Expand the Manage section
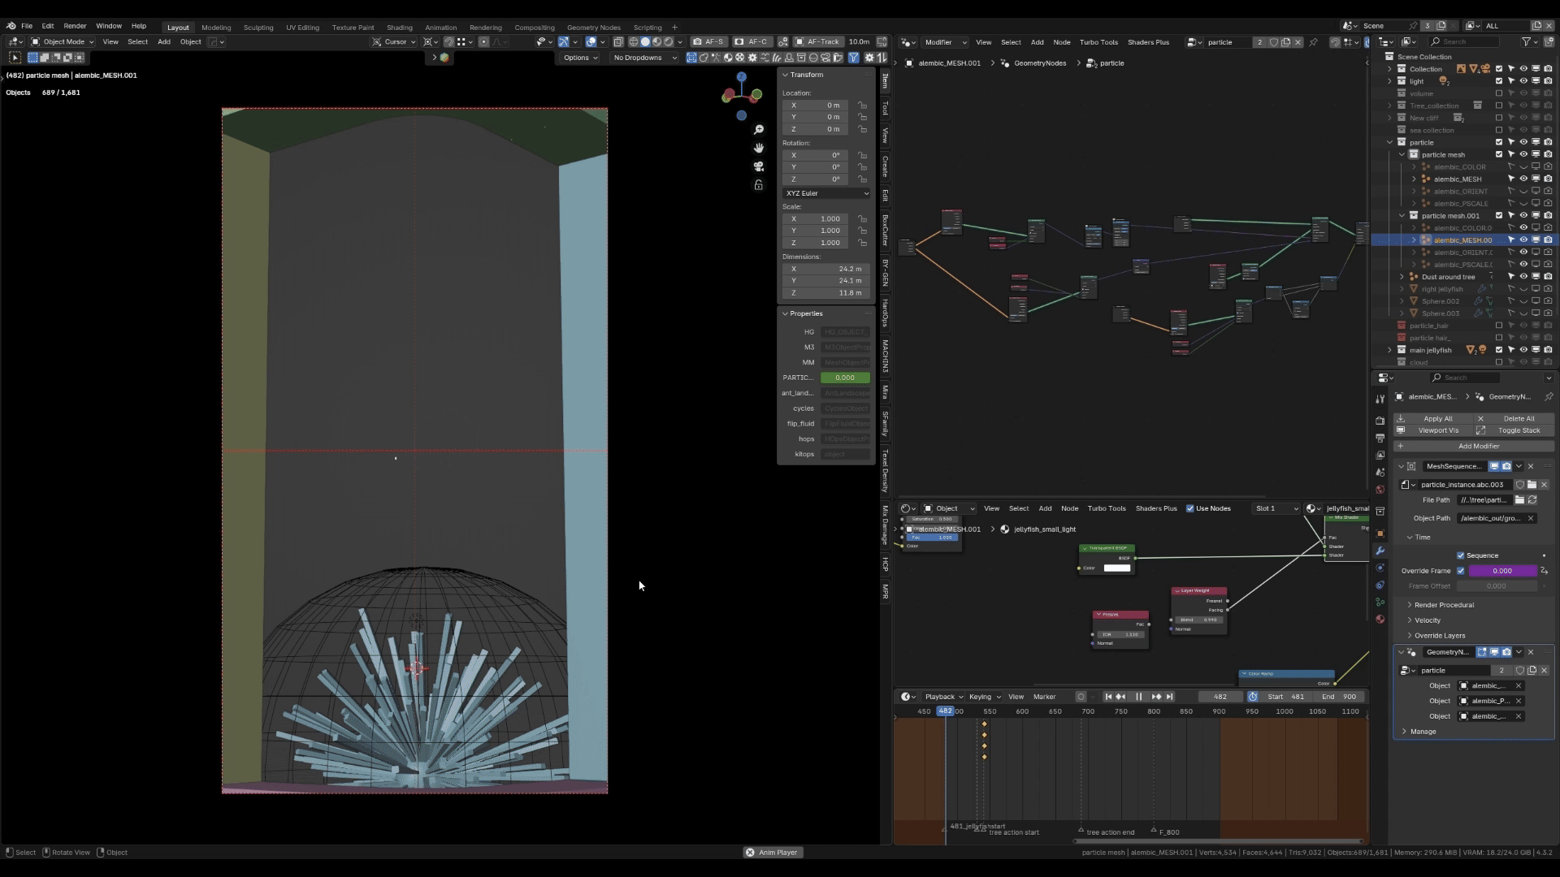This screenshot has height=877, width=1560. [1422, 732]
